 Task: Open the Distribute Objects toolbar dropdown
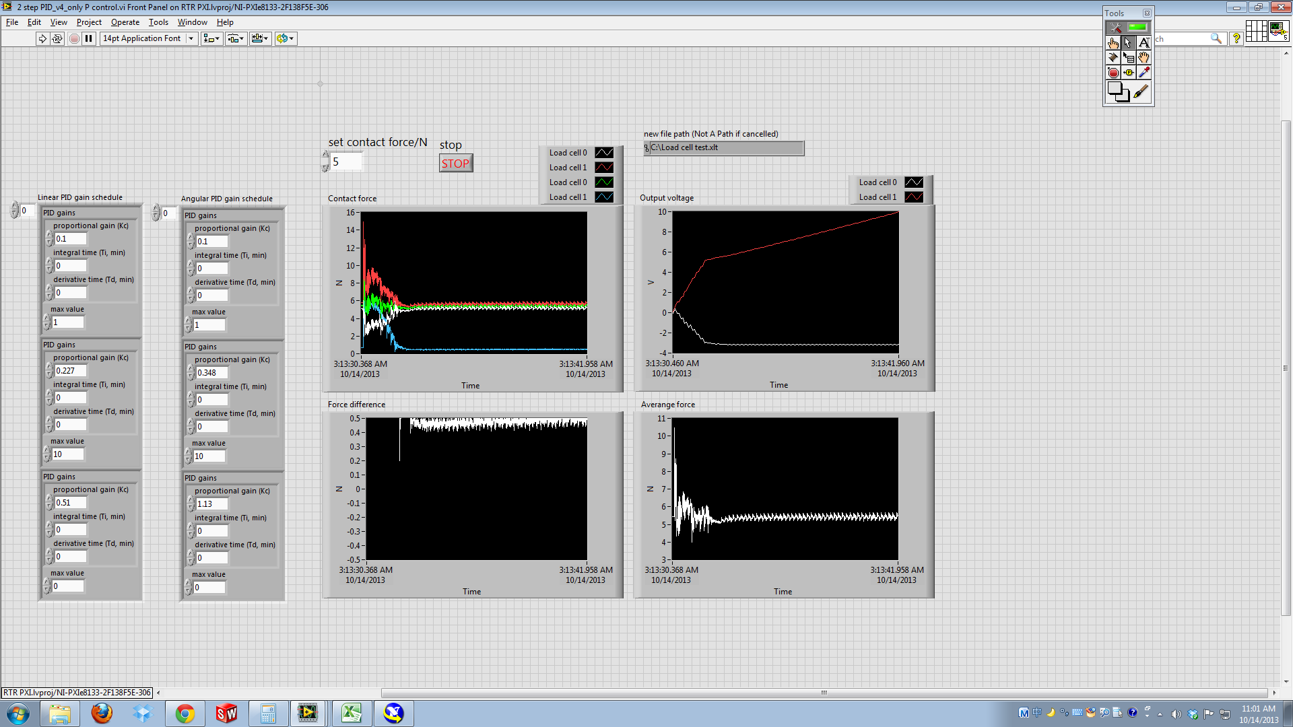(236, 38)
